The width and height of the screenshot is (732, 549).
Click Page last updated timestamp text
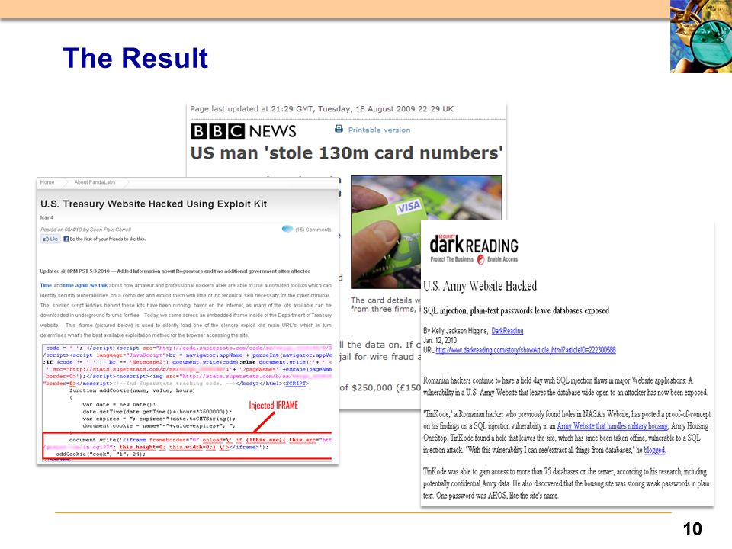(x=322, y=109)
